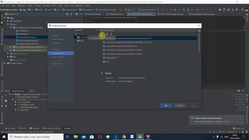Expand the res folder
This screenshot has height=140, width=249.
click(8, 57)
